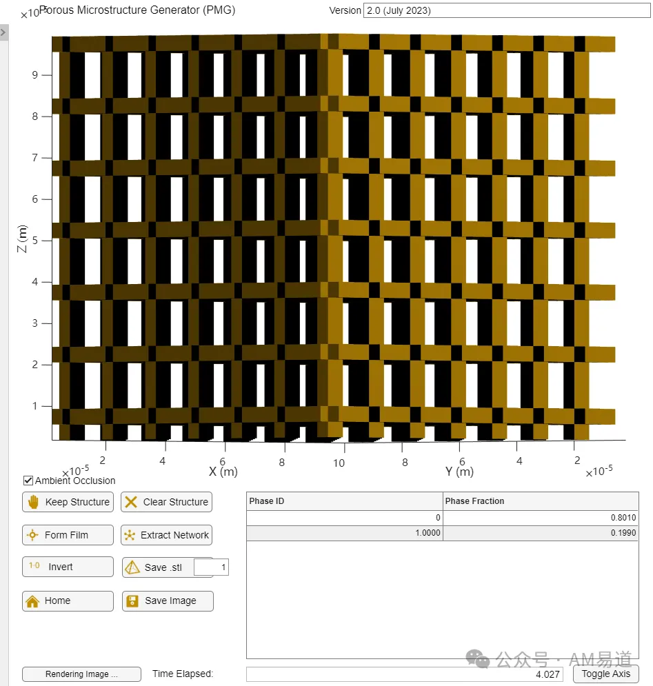Toggle the Ambient Occlusion checkbox
653x686 pixels.
pos(28,481)
